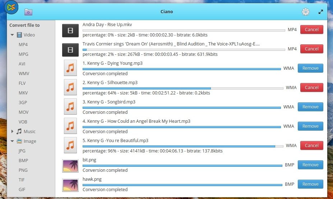Cancel the Silhouette.mp3 conversion

pyautogui.click(x=311, y=87)
